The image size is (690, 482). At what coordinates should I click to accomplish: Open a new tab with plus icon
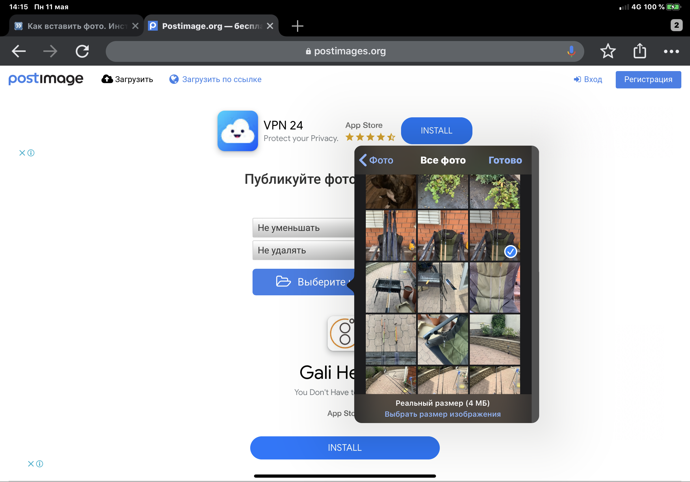pos(297,26)
